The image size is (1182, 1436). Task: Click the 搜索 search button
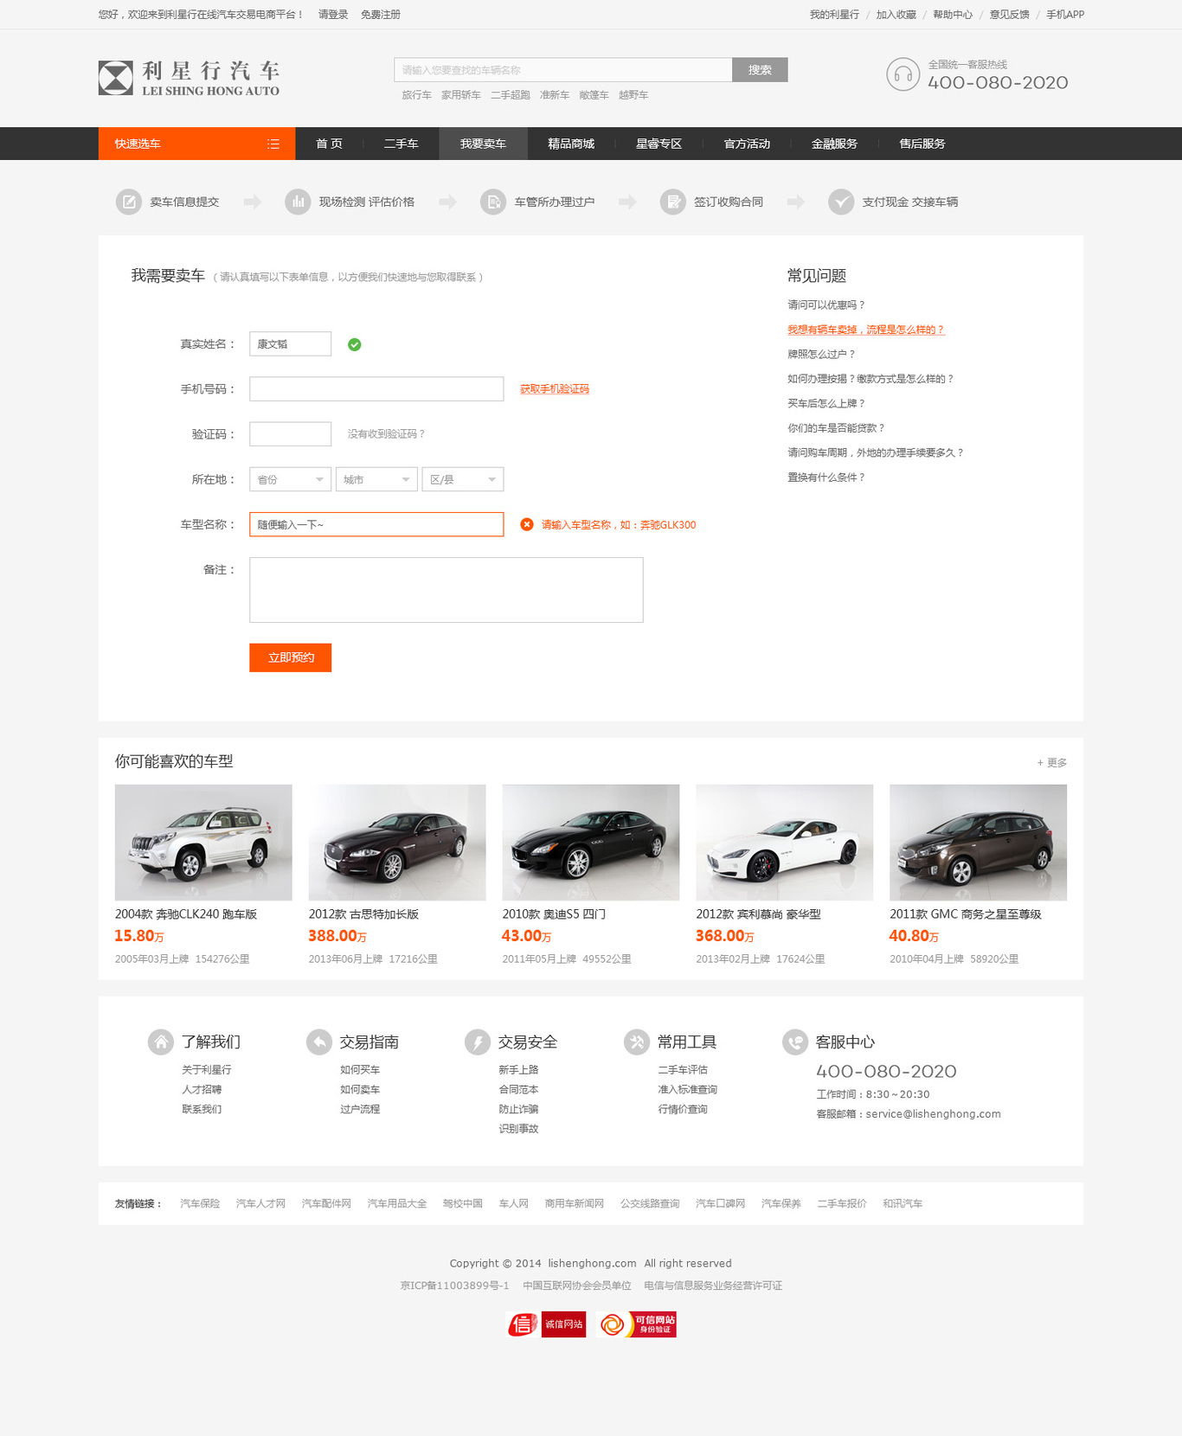coord(760,70)
